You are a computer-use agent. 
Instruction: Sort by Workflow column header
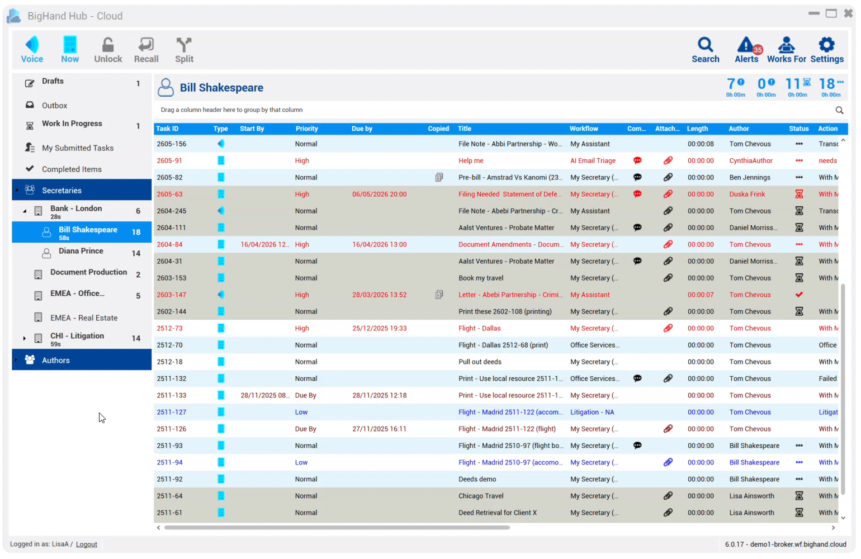(584, 129)
